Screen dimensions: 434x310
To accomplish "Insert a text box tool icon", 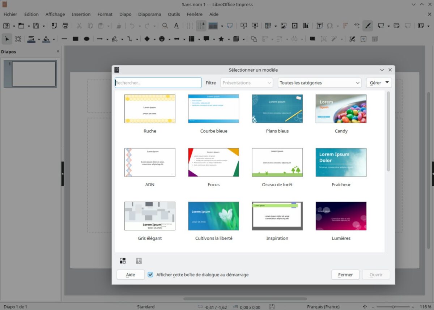I will click(320, 26).
